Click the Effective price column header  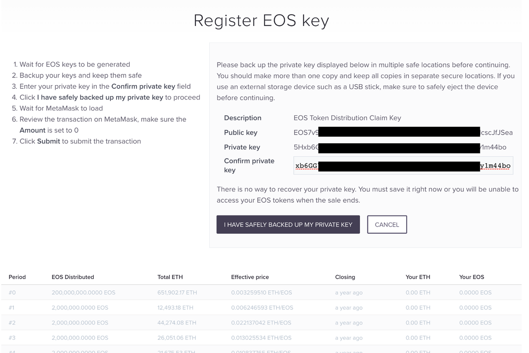250,277
